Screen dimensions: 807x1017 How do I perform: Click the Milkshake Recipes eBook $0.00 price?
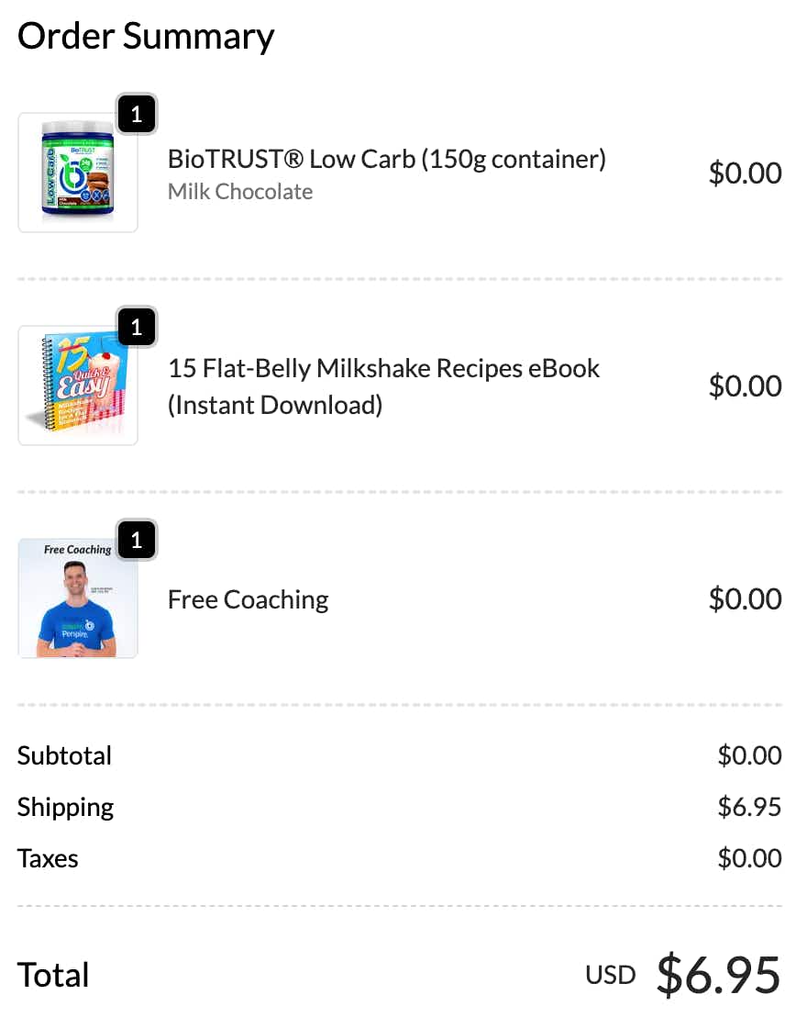tap(745, 386)
